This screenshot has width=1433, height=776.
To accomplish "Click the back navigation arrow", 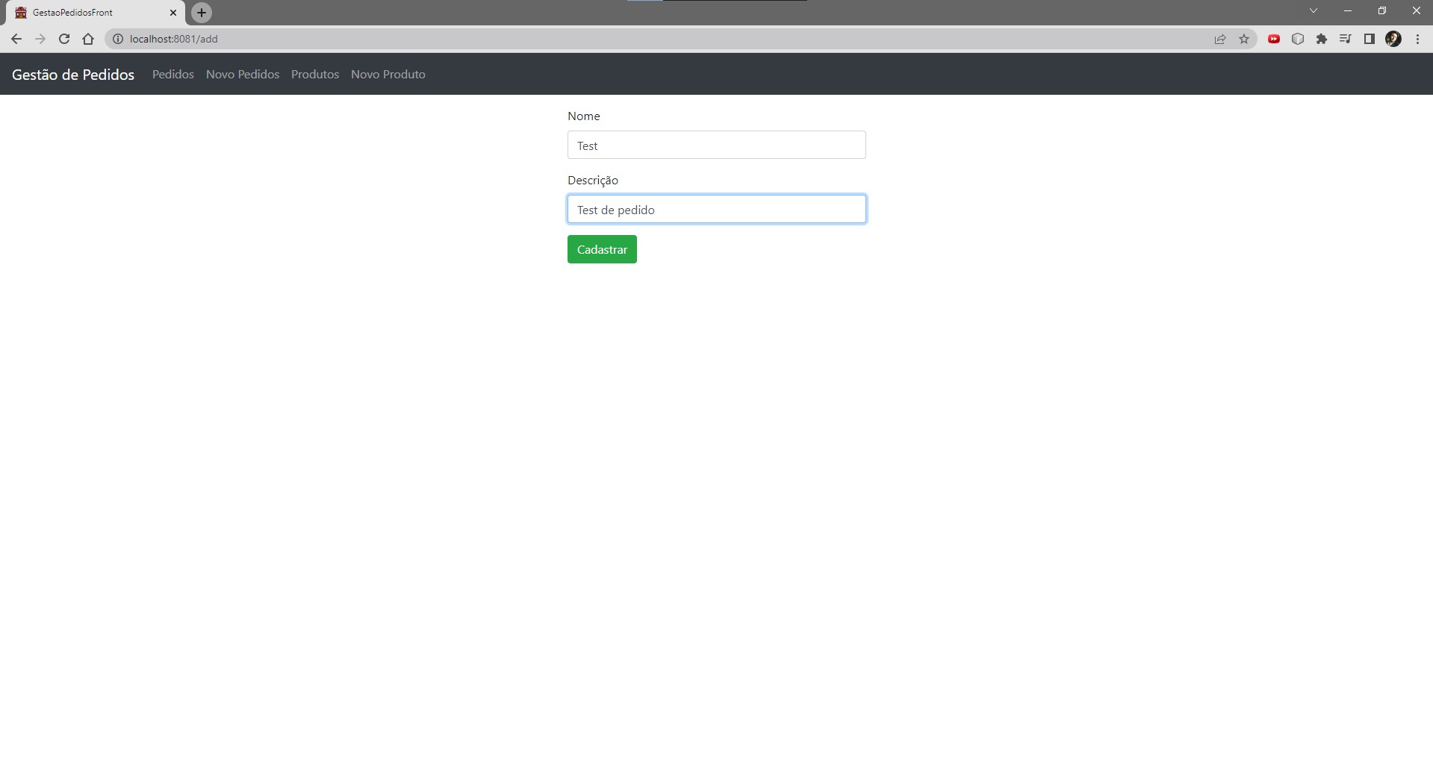I will pos(16,39).
